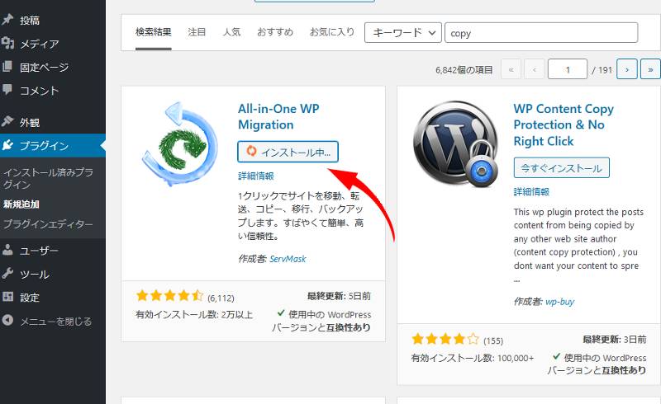This screenshot has width=661, height=404.
Task: Open the ServMask author link
Action: click(x=288, y=259)
